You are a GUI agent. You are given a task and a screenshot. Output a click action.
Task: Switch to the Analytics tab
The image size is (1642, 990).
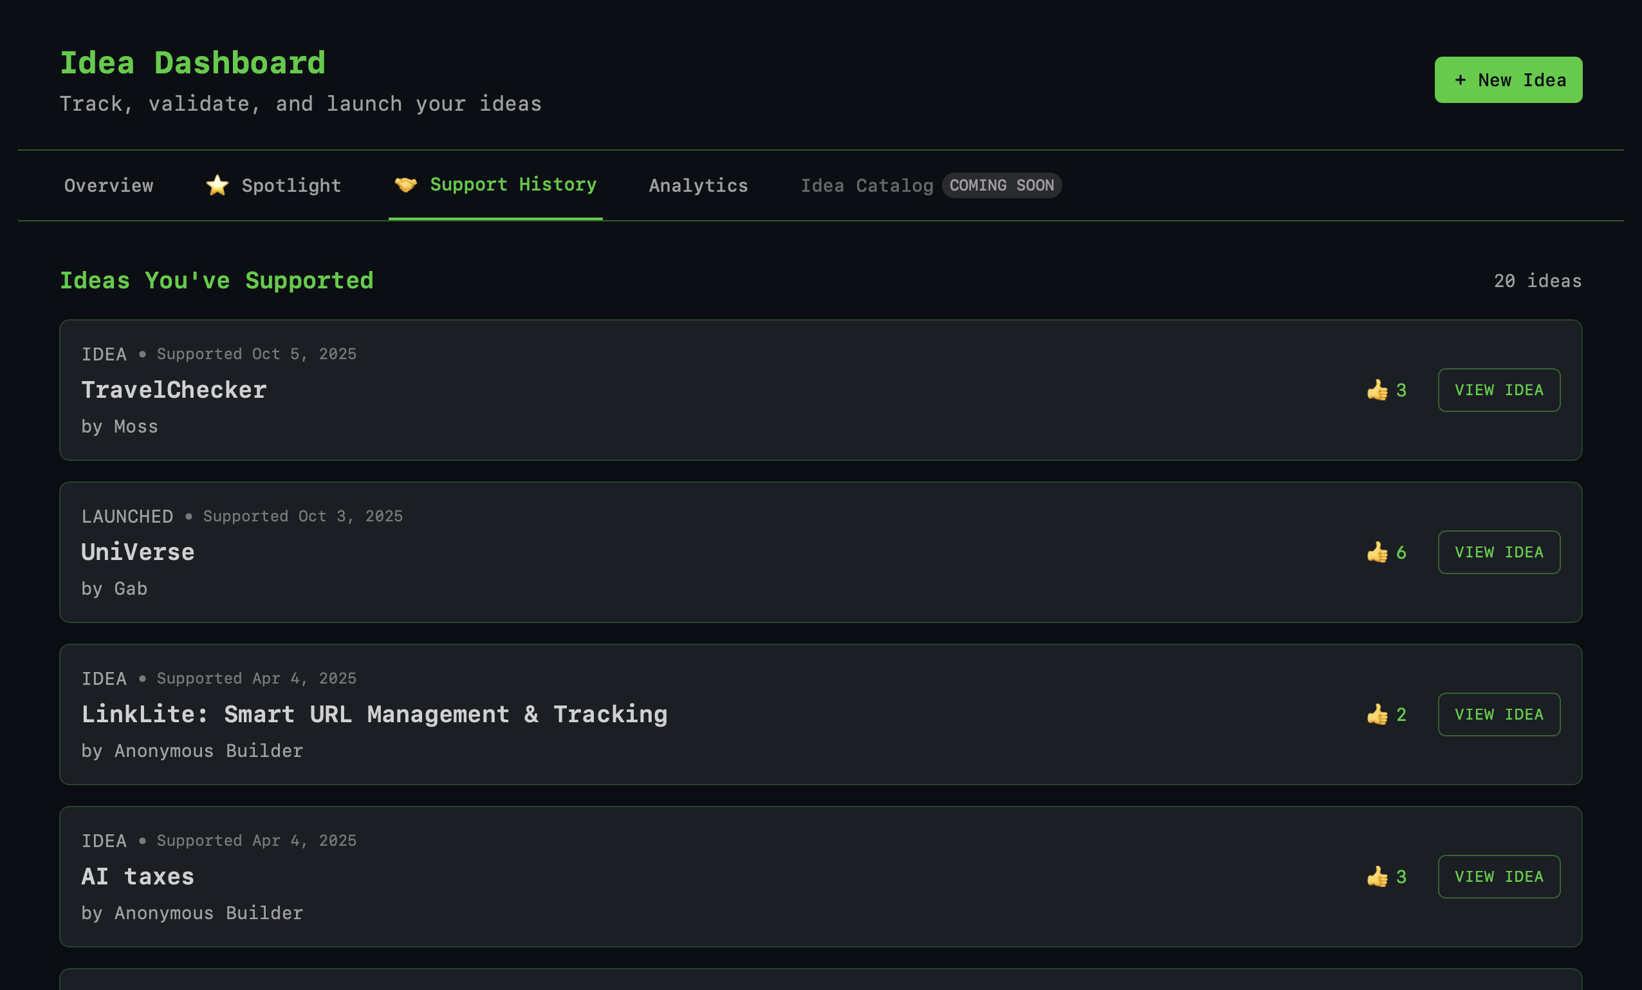[x=697, y=185]
